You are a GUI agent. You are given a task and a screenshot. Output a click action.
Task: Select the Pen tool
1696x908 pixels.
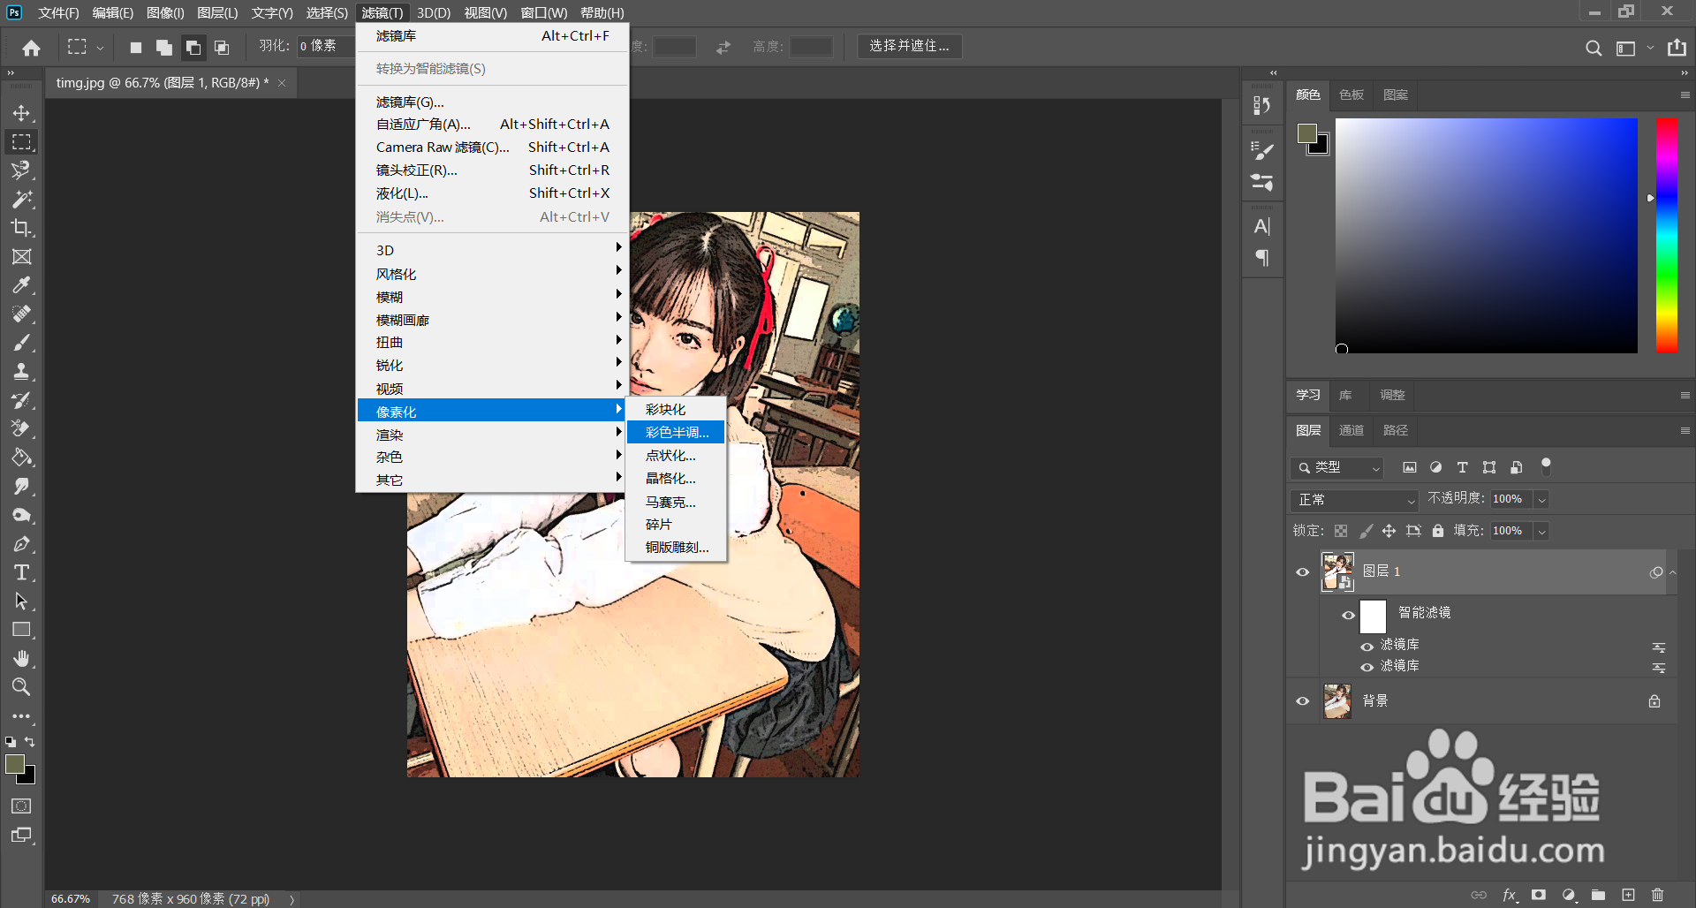click(x=21, y=544)
